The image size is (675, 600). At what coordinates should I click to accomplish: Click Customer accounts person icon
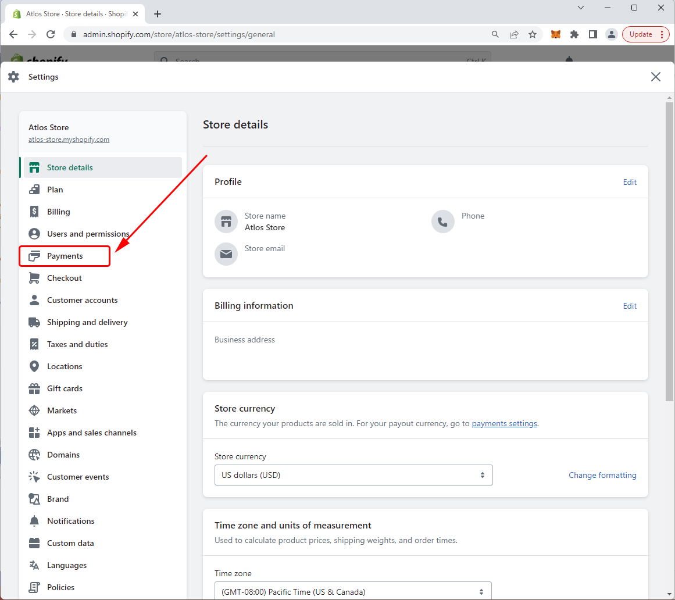click(x=34, y=300)
